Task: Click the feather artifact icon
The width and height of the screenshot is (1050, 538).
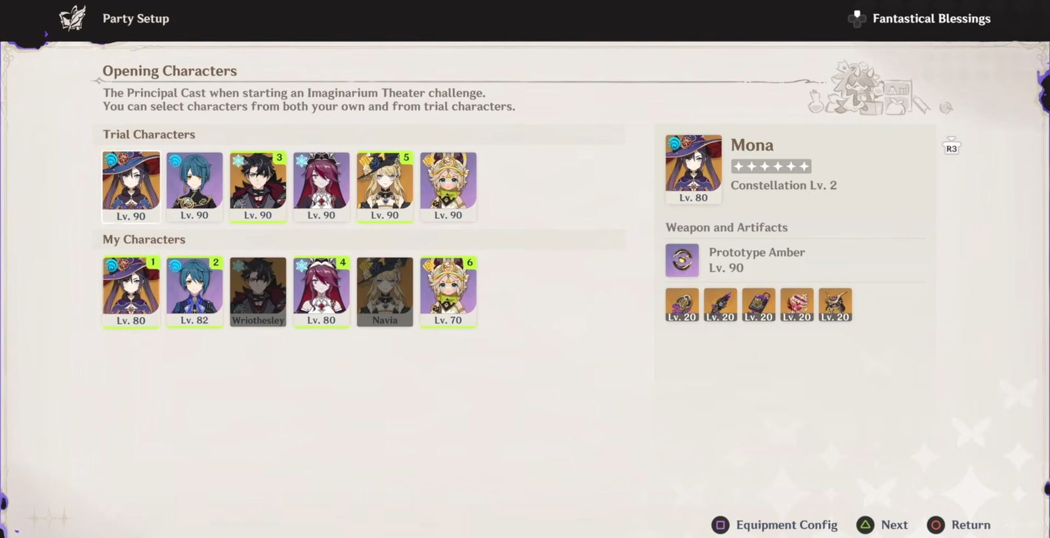Action: point(720,305)
